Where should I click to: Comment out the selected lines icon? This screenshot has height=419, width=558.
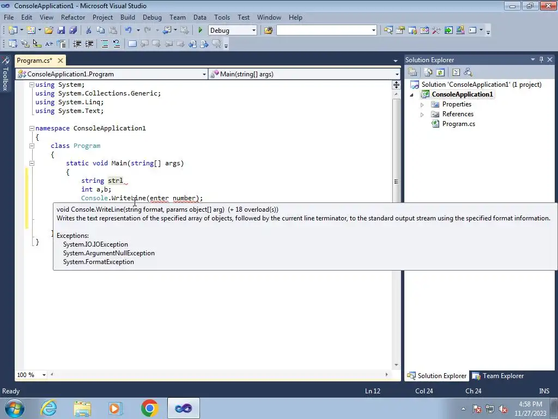[x=104, y=44]
